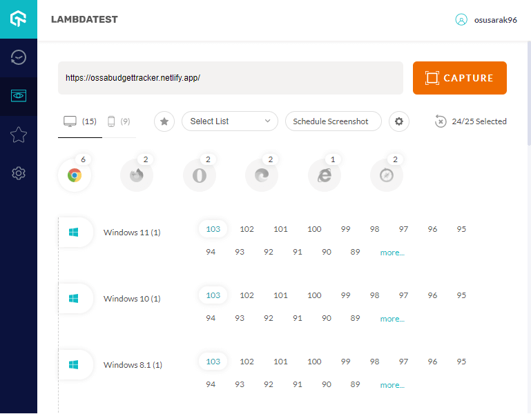Click the Windows 8.1 logo icon

73,364
